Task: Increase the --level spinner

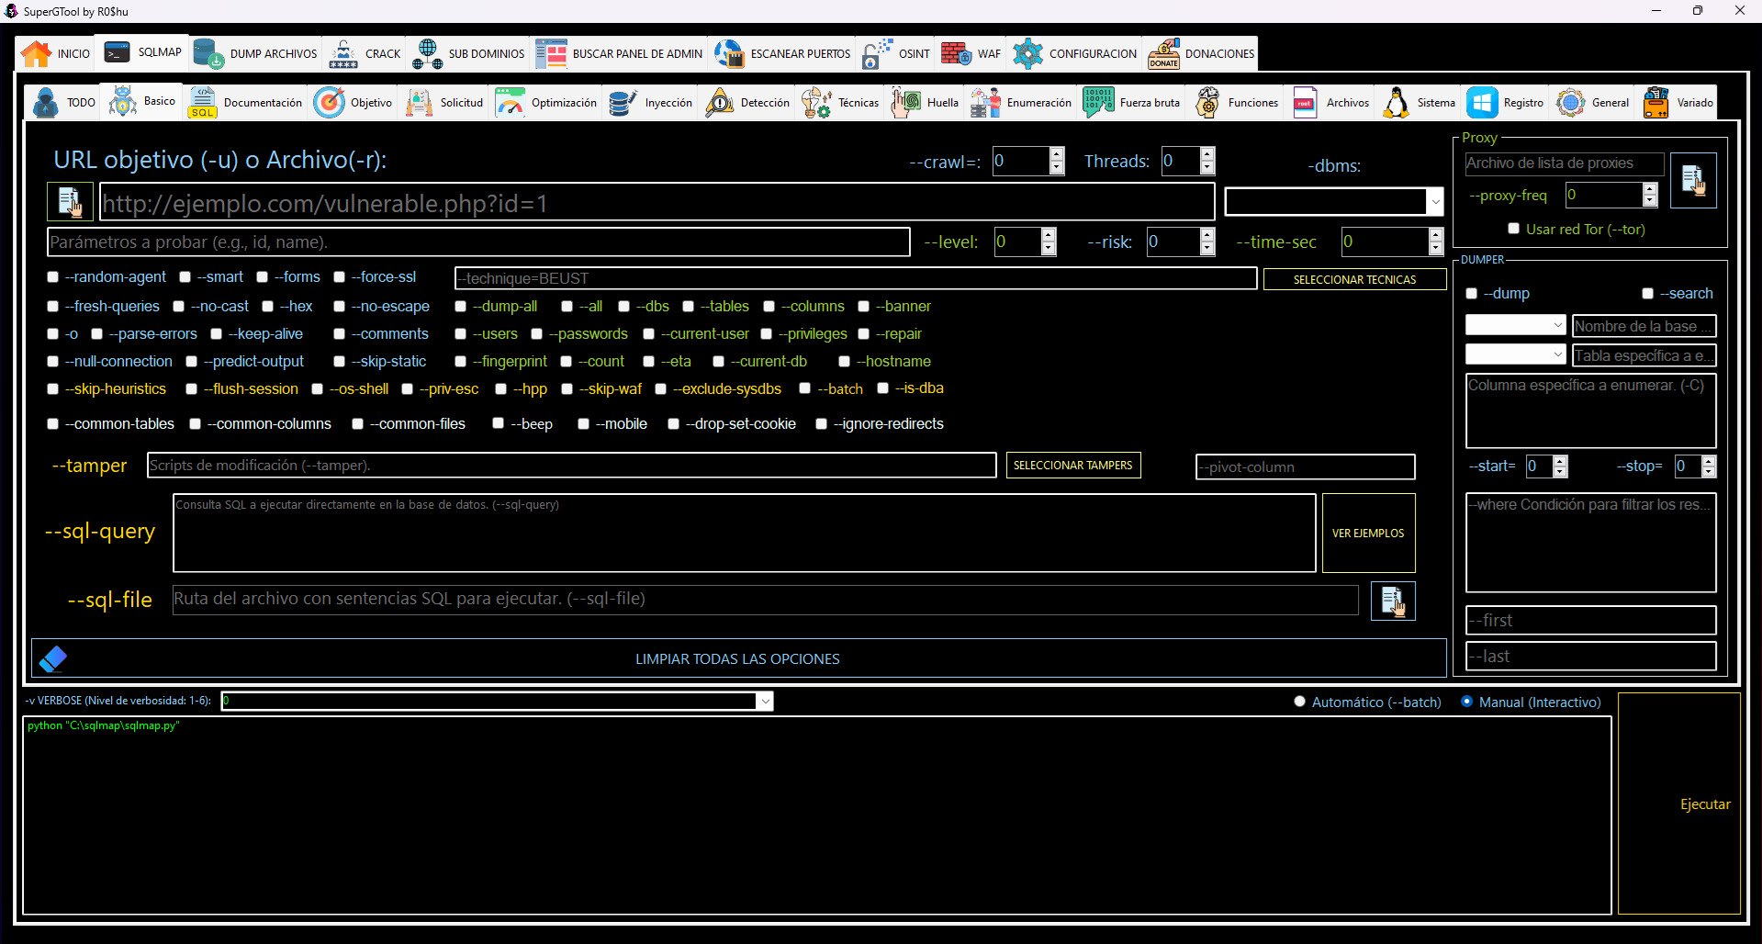Action: (1049, 235)
